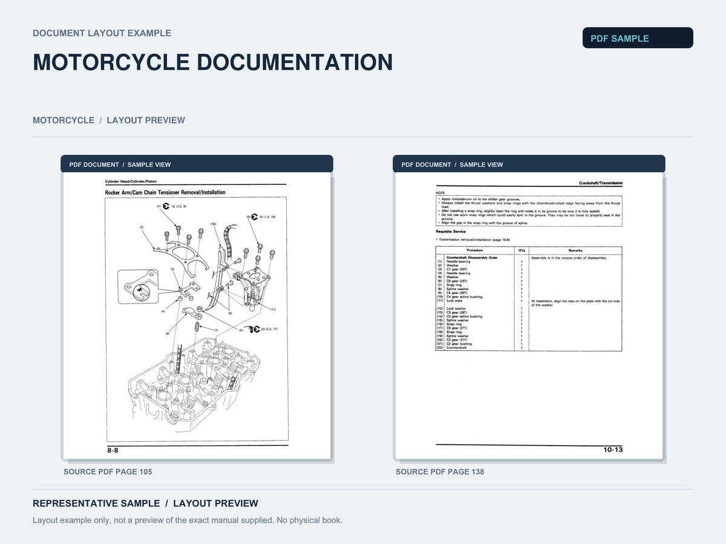Click the Cylinder Head/Cylinder/Piston page header
The width and height of the screenshot is (726, 544).
point(129,181)
